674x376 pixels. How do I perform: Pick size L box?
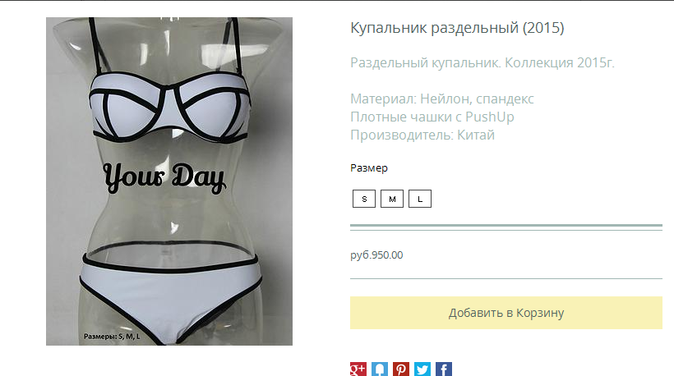point(420,199)
